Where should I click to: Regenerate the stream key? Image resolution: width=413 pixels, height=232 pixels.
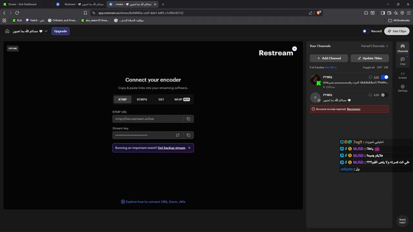click(177, 135)
